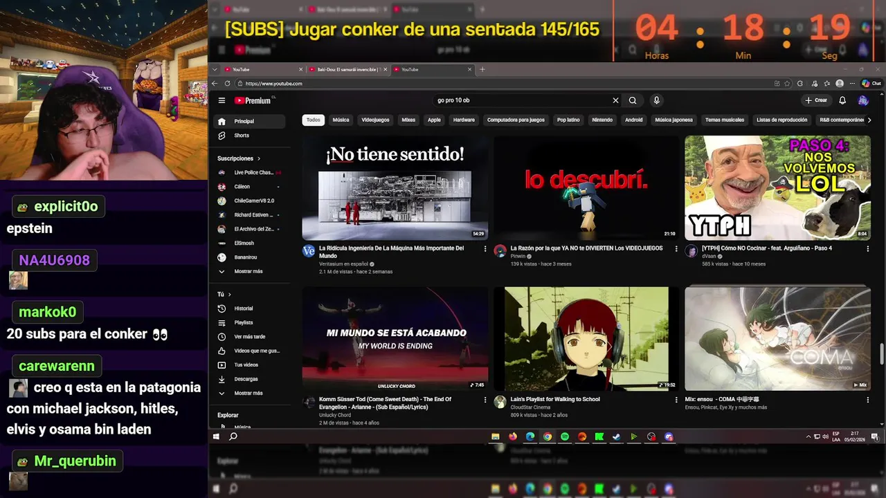This screenshot has height=498, width=886.
Task: Click the Crear button
Action: click(816, 100)
